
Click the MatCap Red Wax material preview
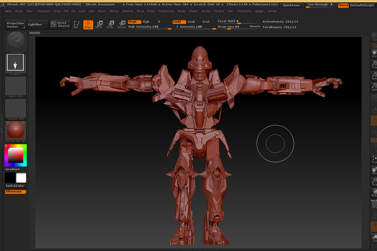click(16, 130)
